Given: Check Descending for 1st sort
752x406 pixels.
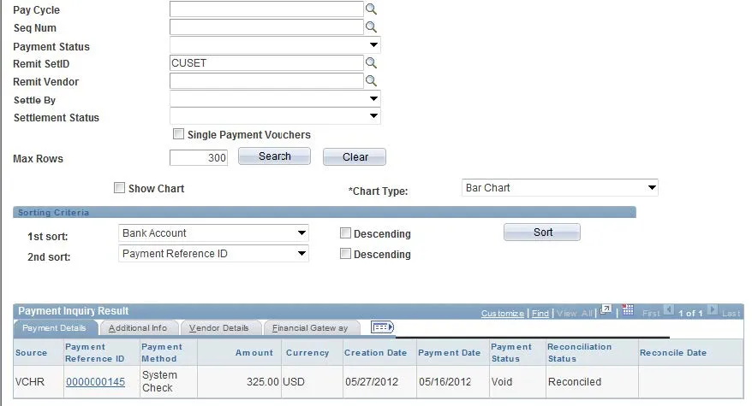Looking at the screenshot, I should (x=345, y=233).
